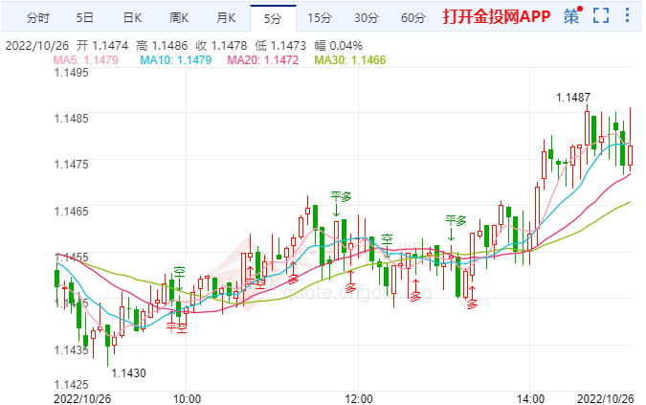
Task: Click the 高 1.1486 high value
Action: click(162, 45)
